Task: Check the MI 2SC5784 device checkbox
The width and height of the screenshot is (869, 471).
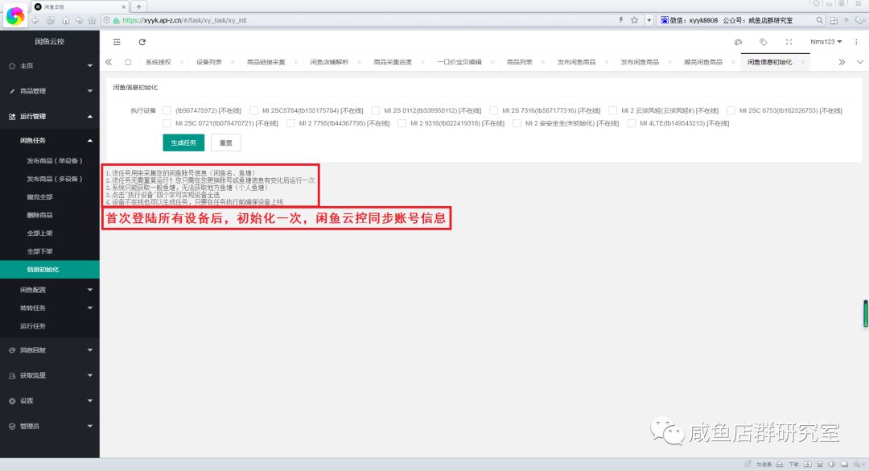Action: coord(254,110)
